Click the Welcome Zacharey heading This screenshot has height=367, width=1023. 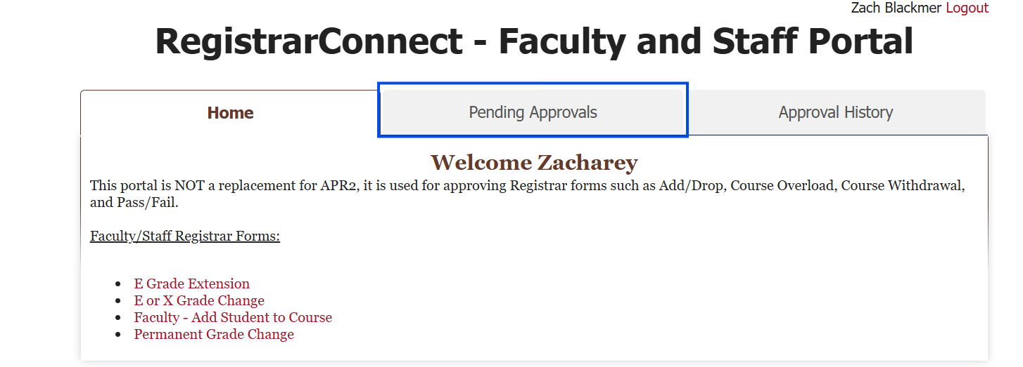pos(534,163)
